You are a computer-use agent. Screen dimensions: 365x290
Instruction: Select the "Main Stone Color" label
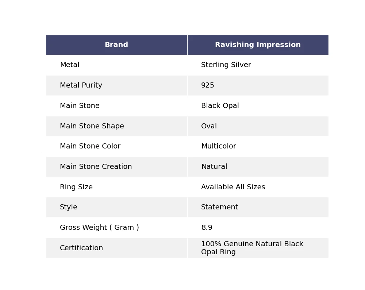coord(90,146)
